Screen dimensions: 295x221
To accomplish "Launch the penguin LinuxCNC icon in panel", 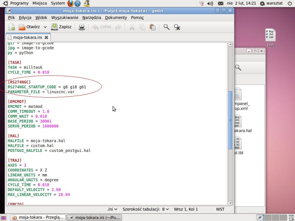I will [86, 3].
